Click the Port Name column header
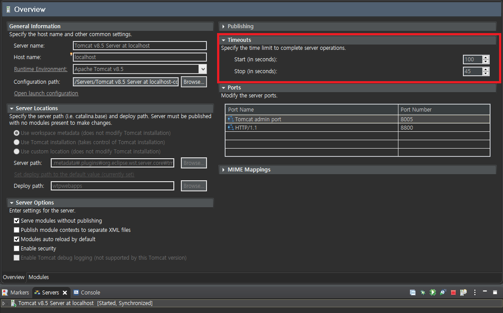This screenshot has width=503, height=313. tap(312, 110)
